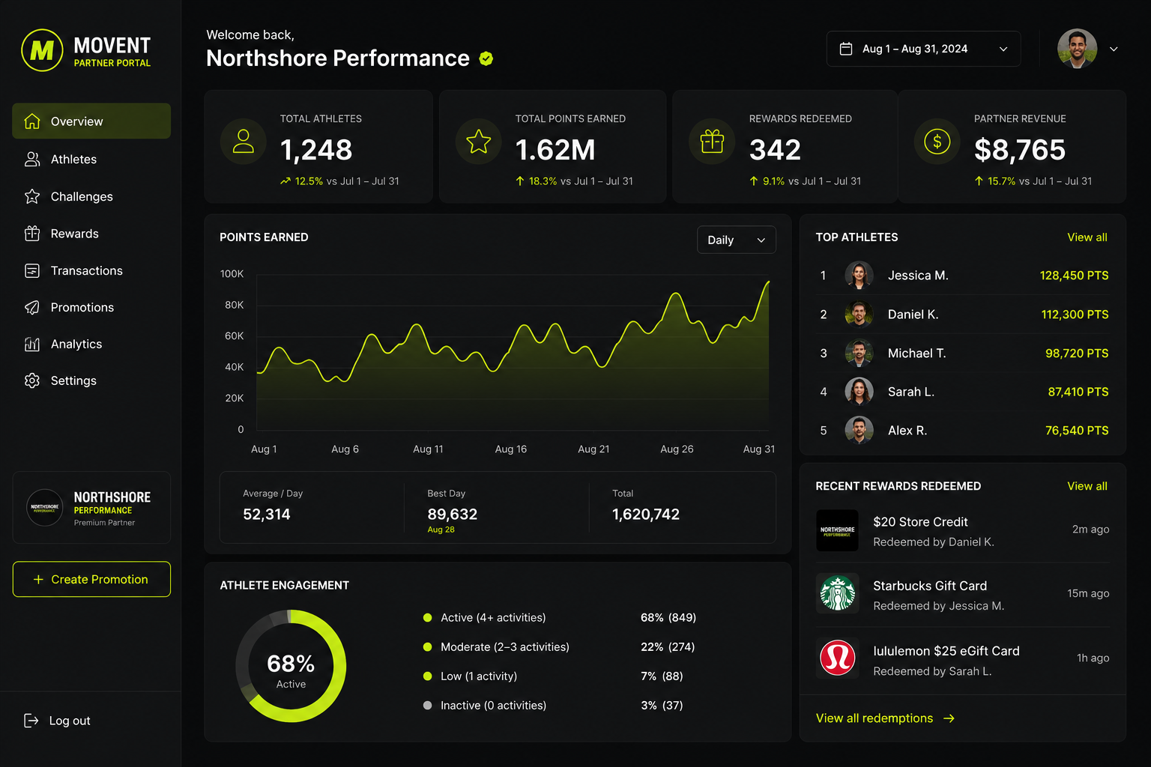Click the Inactive (0 activities) legend entry

click(x=485, y=706)
